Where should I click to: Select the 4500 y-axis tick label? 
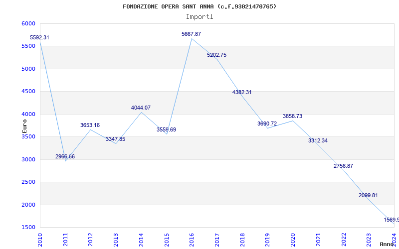[28, 92]
